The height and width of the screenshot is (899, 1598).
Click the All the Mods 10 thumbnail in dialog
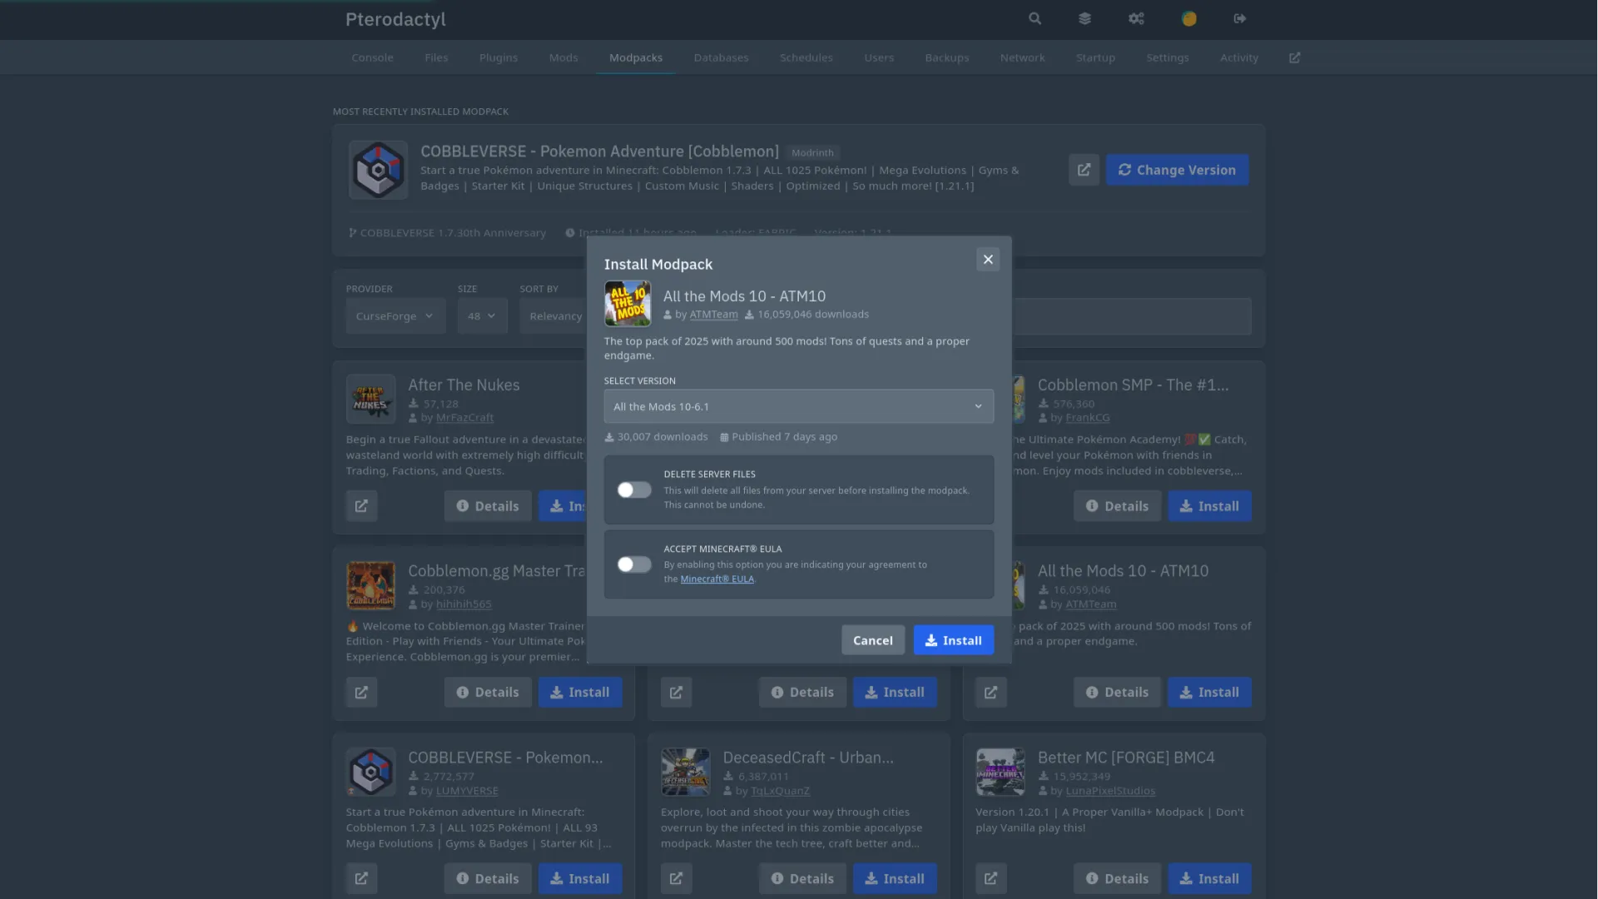[x=628, y=304]
